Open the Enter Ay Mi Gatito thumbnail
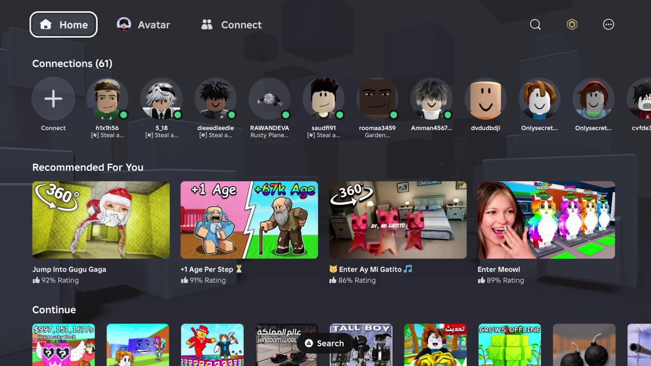 (x=398, y=220)
